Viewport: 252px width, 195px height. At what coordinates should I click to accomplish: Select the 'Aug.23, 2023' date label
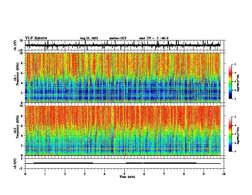pyautogui.click(x=89, y=38)
